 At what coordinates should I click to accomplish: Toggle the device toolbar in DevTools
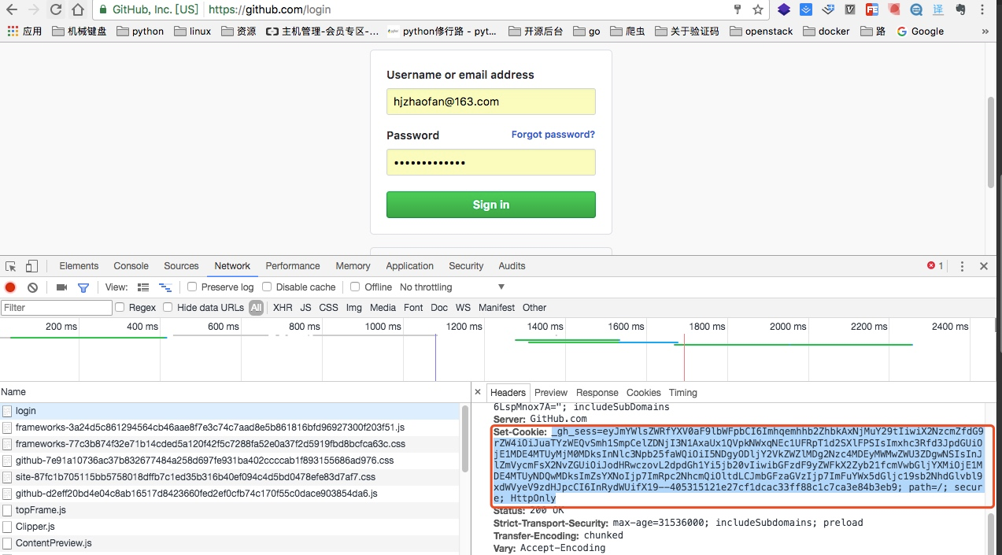pyautogui.click(x=31, y=266)
